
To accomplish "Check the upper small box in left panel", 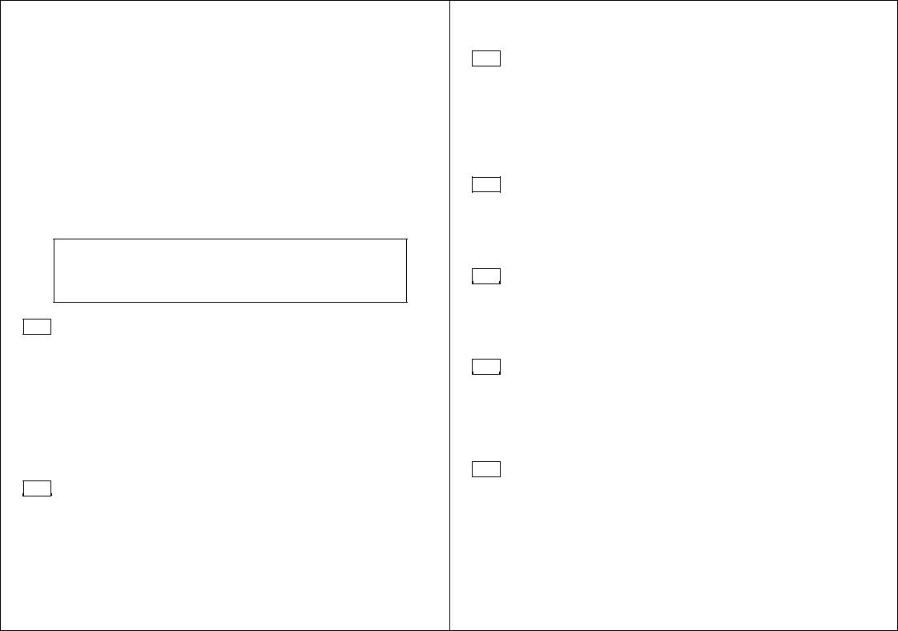I will (37, 327).
